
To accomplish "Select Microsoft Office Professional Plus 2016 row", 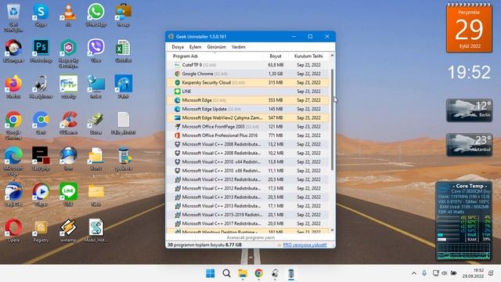I will (x=248, y=136).
